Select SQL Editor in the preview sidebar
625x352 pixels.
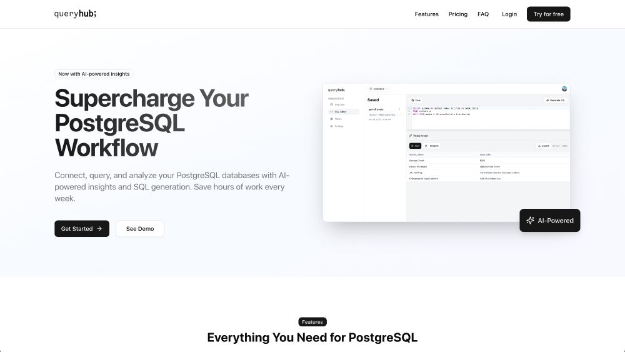point(344,112)
